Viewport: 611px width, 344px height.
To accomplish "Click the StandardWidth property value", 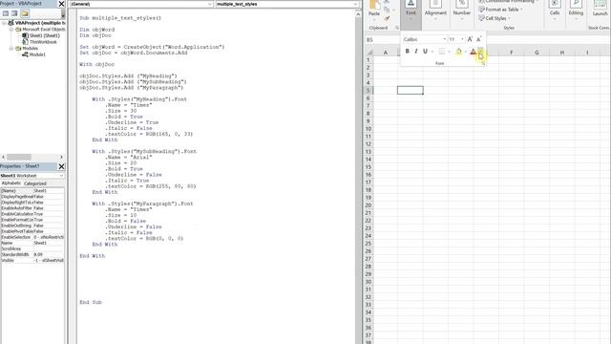I will coord(49,254).
